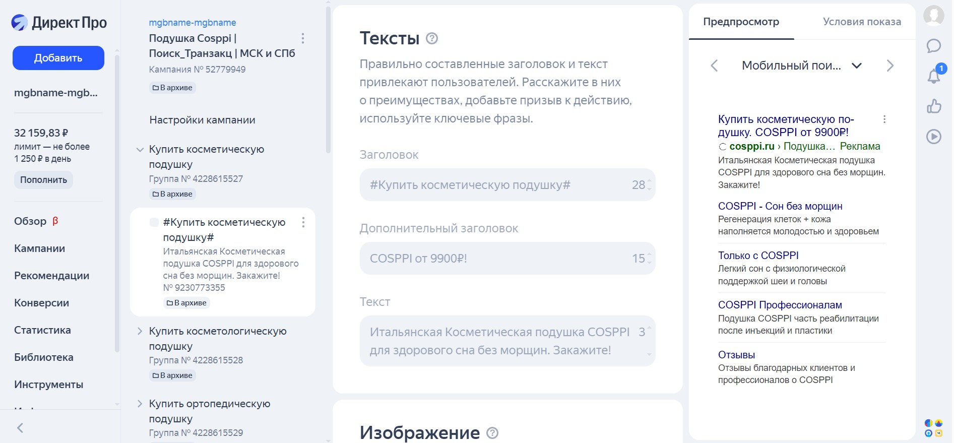The height and width of the screenshot is (443, 954).
Task: Click preview ad title Купить косметическую подушку
Action: 786,125
